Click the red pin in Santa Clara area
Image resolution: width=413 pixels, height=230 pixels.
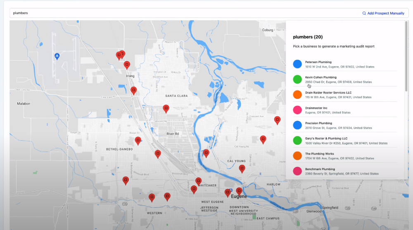[166, 108]
